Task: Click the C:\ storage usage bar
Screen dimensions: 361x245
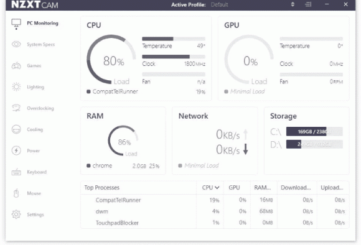Action: coord(314,132)
